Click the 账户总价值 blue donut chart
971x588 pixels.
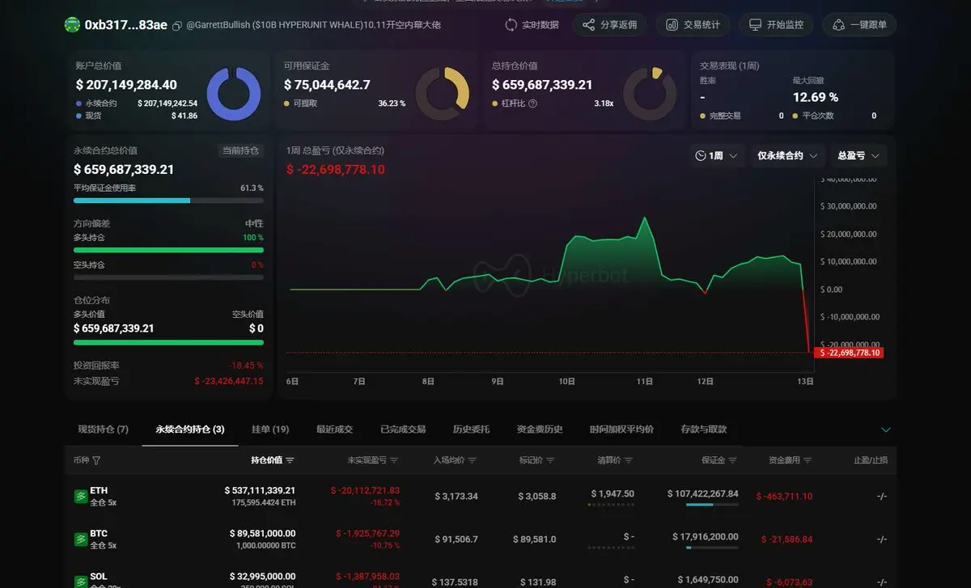[x=234, y=94]
